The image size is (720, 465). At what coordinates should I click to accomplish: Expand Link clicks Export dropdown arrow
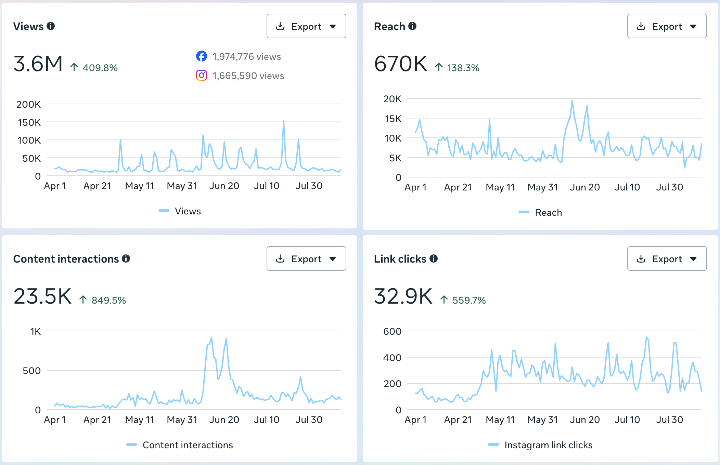click(693, 259)
